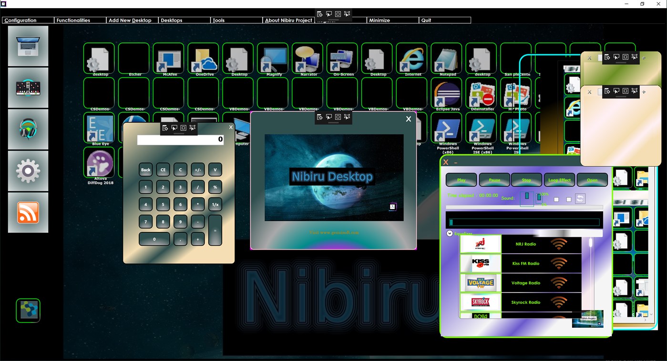The width and height of the screenshot is (667, 361).
Task: Select the McAfee shortcut icon
Action: click(x=168, y=58)
